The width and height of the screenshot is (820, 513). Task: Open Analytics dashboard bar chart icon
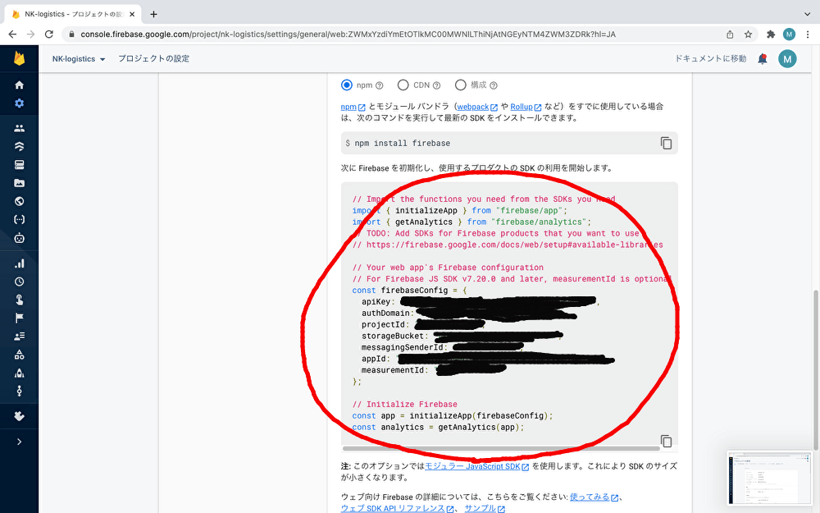point(20,263)
